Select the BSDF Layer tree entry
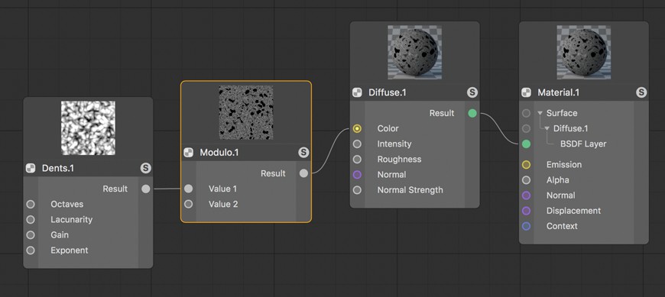The image size is (665, 297). (583, 144)
